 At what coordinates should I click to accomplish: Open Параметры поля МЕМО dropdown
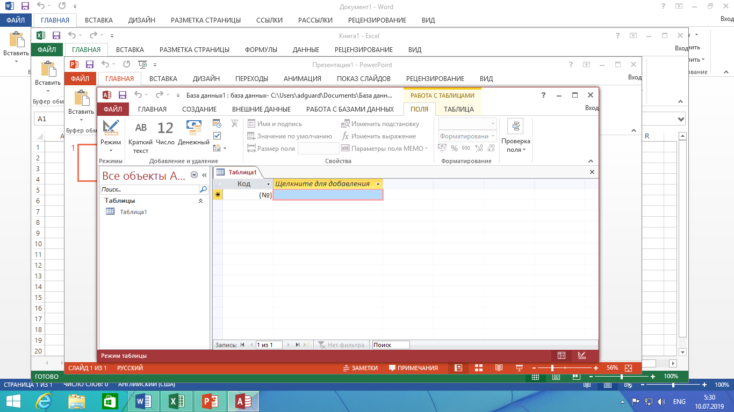(x=385, y=149)
